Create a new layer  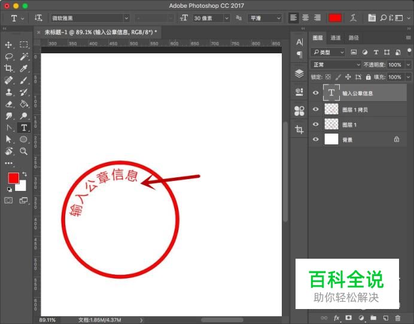pos(386,317)
